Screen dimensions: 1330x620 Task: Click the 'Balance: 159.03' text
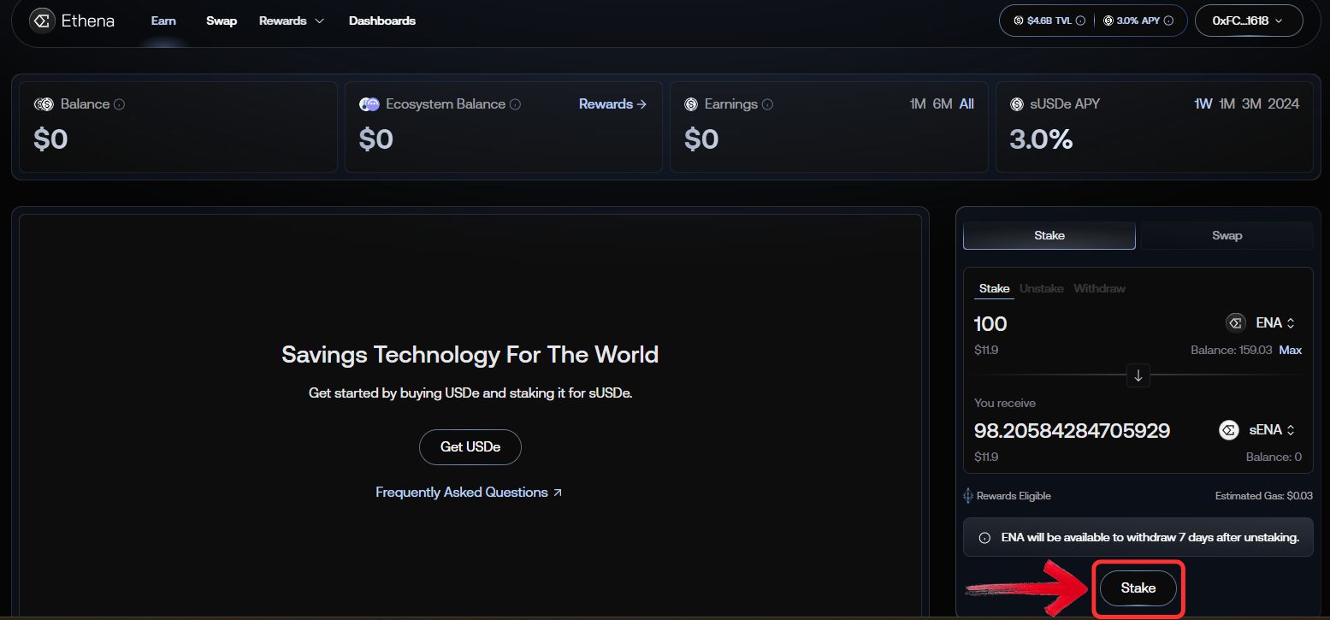1232,350
